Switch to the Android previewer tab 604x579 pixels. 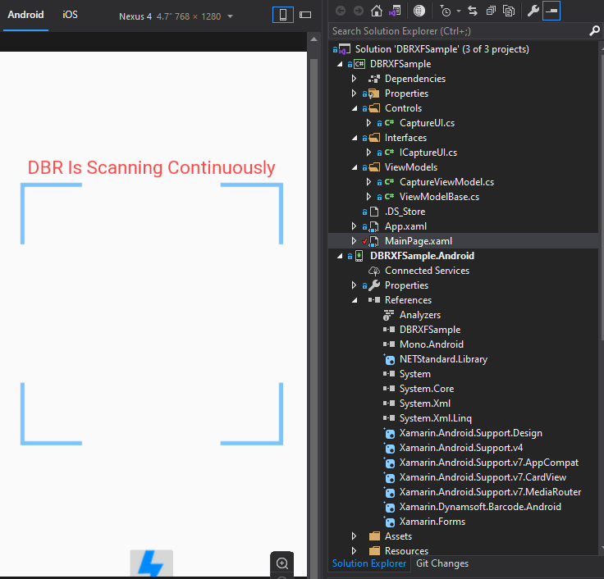(25, 15)
